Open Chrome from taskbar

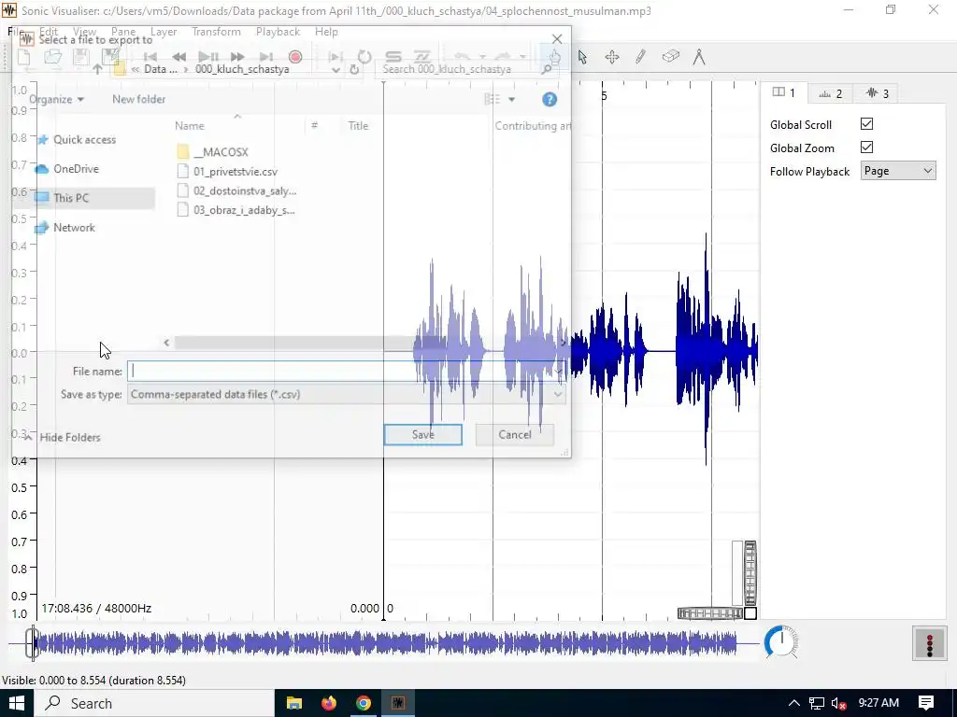click(364, 703)
